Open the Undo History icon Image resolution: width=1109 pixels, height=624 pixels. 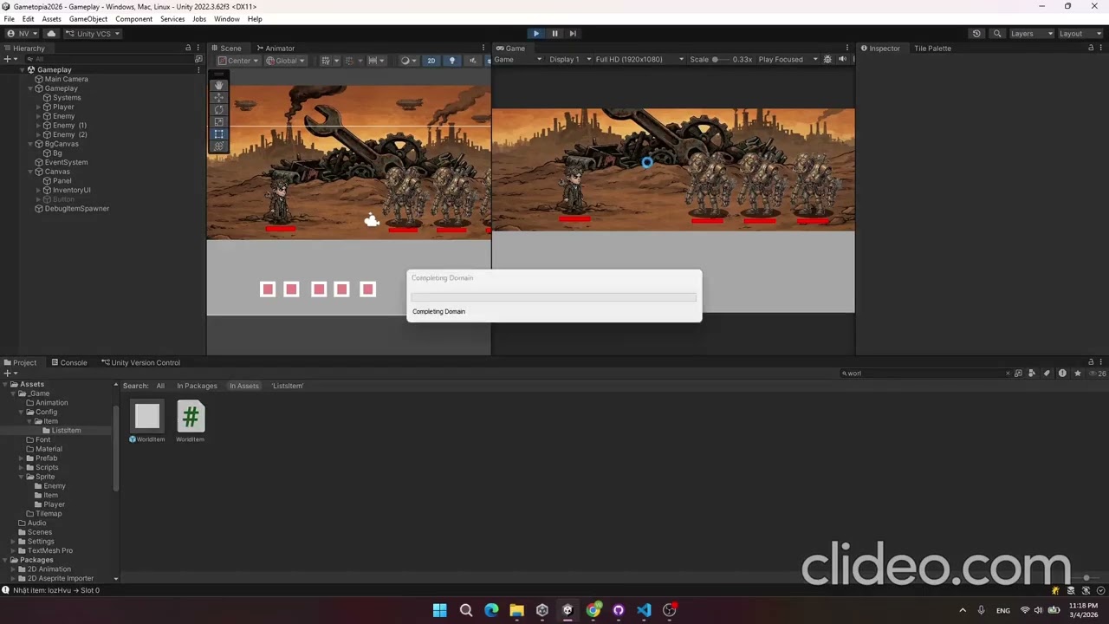tap(976, 34)
